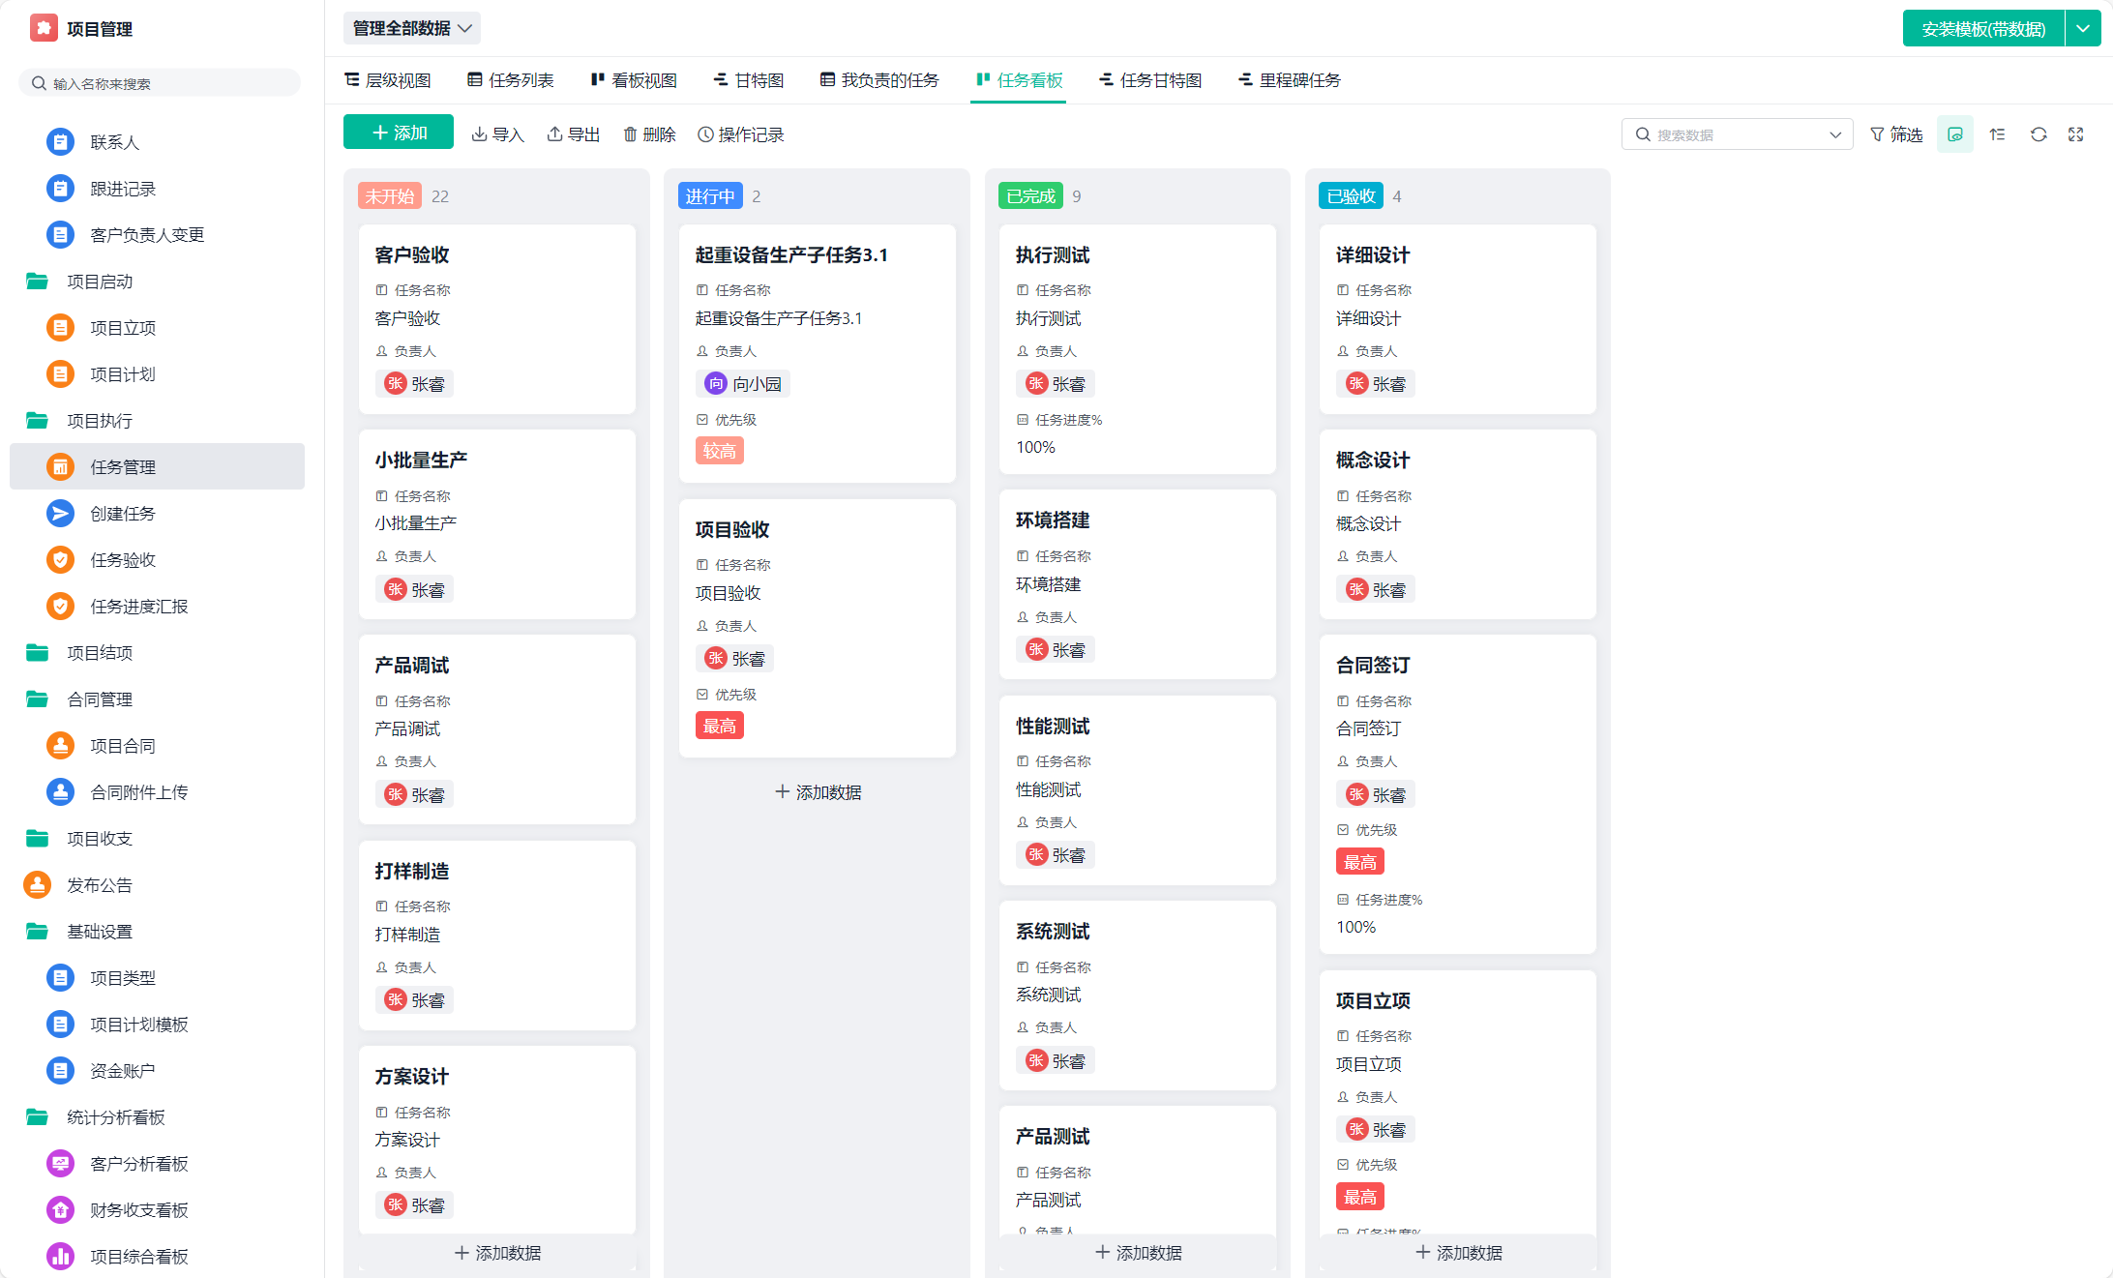This screenshot has height=1278, width=2113.
Task: Click the 导出 button
Action: click(x=573, y=134)
